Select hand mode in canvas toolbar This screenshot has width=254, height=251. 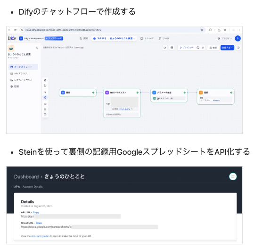(x=45, y=98)
